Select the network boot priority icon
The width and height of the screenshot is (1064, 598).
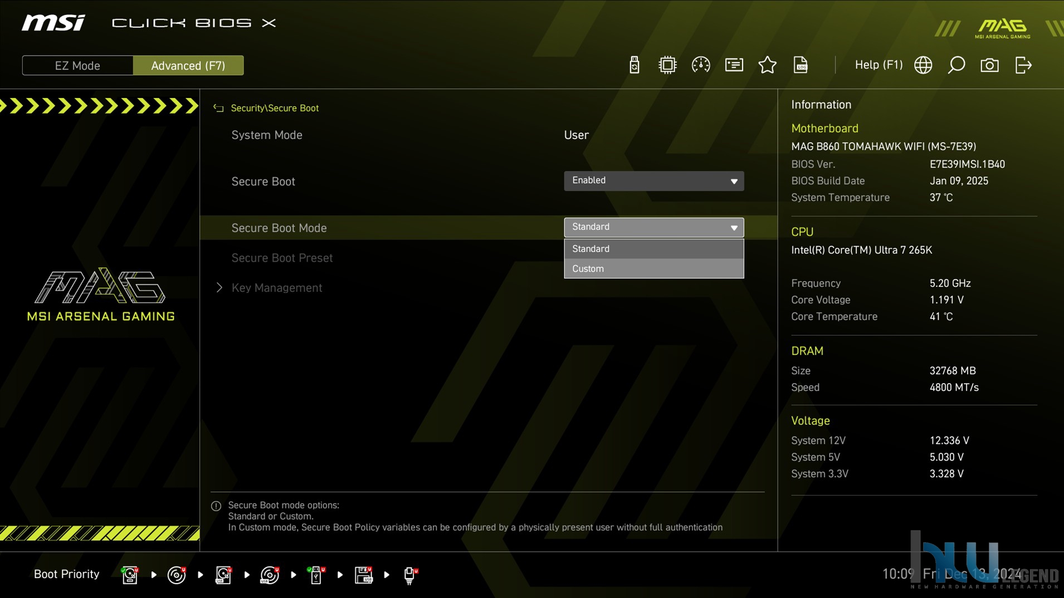[x=411, y=575]
